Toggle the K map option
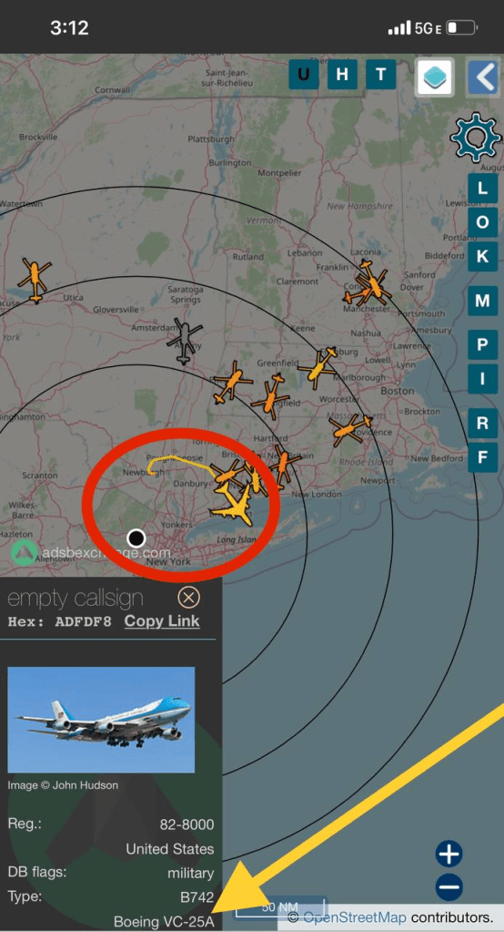The image size is (504, 932). pos(483,256)
